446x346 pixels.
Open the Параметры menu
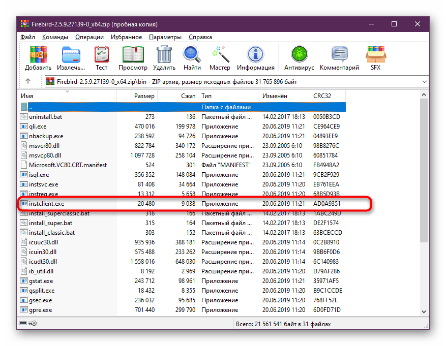(x=165, y=37)
